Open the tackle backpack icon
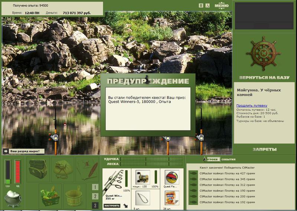Viewport: 297px width, 211px height. pos(38,169)
